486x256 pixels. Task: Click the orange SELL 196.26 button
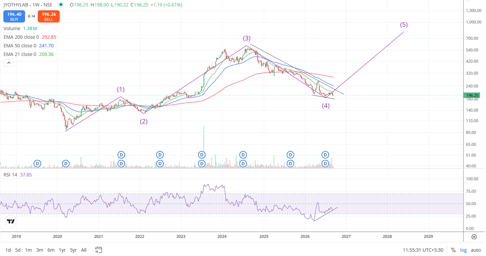coord(49,17)
